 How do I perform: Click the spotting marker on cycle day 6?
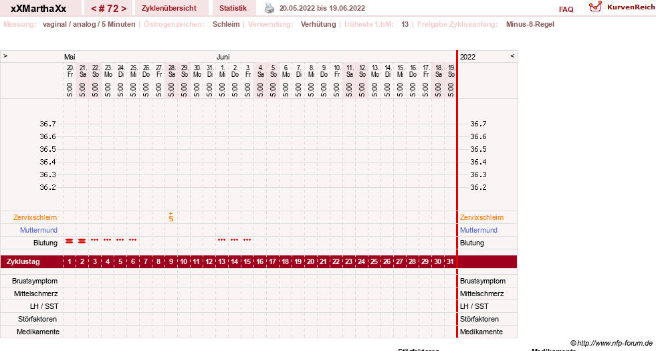[133, 240]
